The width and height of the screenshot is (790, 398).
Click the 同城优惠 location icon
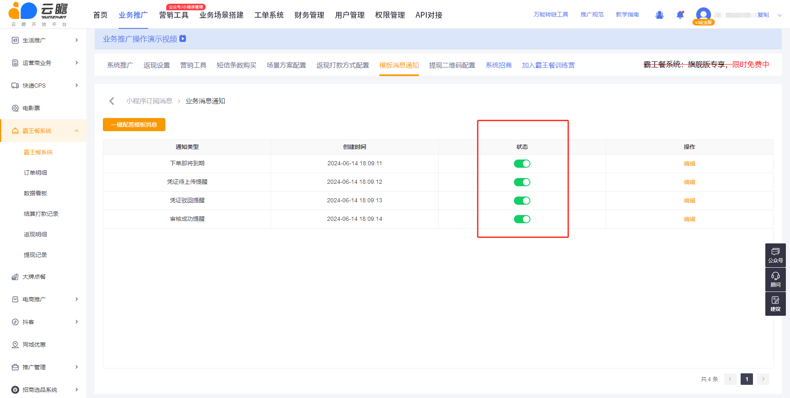15,345
